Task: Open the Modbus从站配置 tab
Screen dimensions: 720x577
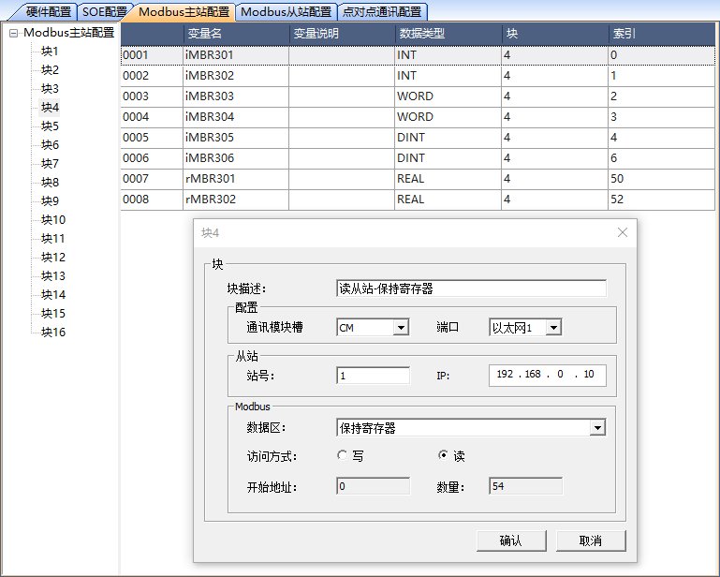Action: 286,12
